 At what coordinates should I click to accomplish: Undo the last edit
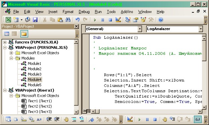(77, 20)
